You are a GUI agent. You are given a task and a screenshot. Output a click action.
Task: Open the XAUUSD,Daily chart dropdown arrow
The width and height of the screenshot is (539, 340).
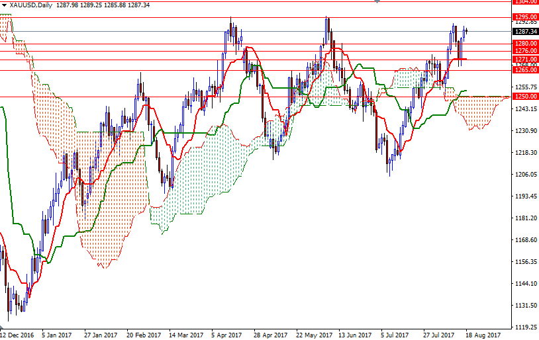(x=5, y=5)
